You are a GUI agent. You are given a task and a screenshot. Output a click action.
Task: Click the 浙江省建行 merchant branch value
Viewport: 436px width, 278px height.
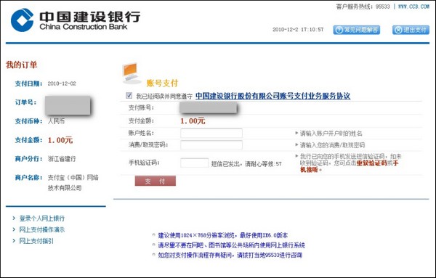(x=62, y=159)
